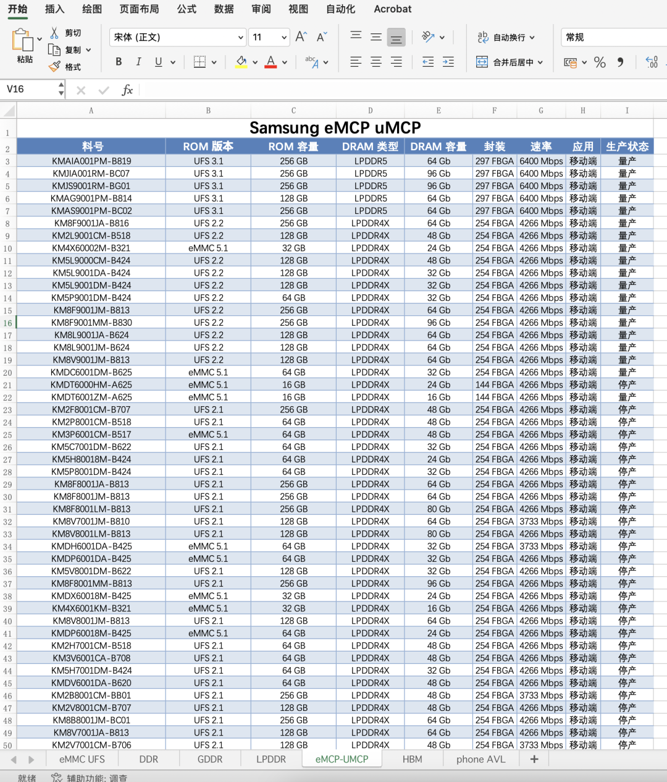Go to next sheet arrow
The height and width of the screenshot is (782, 667).
[x=31, y=759]
